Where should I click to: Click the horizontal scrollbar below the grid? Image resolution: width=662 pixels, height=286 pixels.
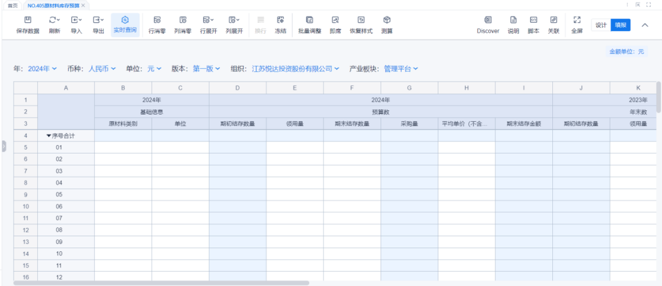click(x=162, y=283)
